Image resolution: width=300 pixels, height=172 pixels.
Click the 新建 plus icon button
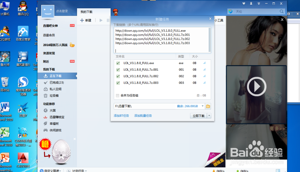85,20
